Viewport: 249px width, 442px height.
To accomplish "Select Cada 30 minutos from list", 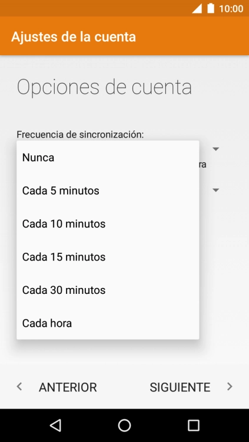I will coord(108,290).
